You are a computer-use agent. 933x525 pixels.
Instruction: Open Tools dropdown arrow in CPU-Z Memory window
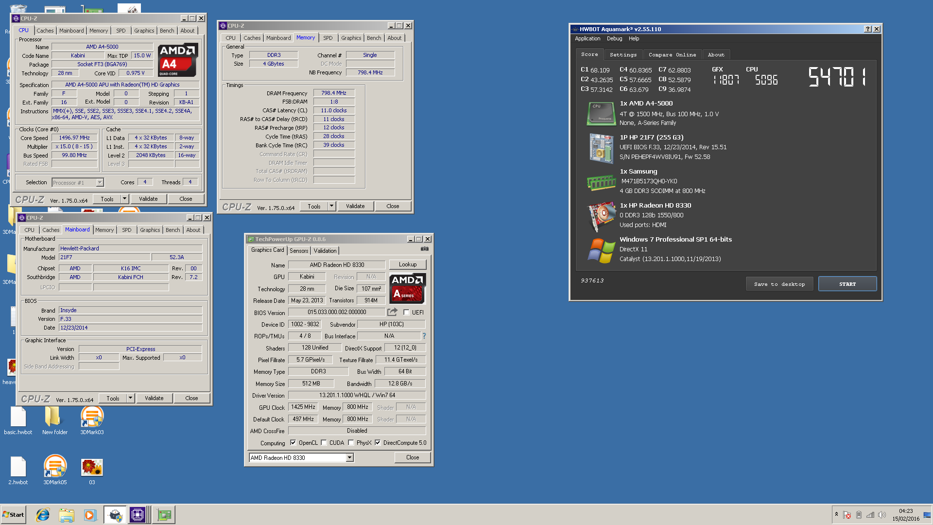[331, 206]
